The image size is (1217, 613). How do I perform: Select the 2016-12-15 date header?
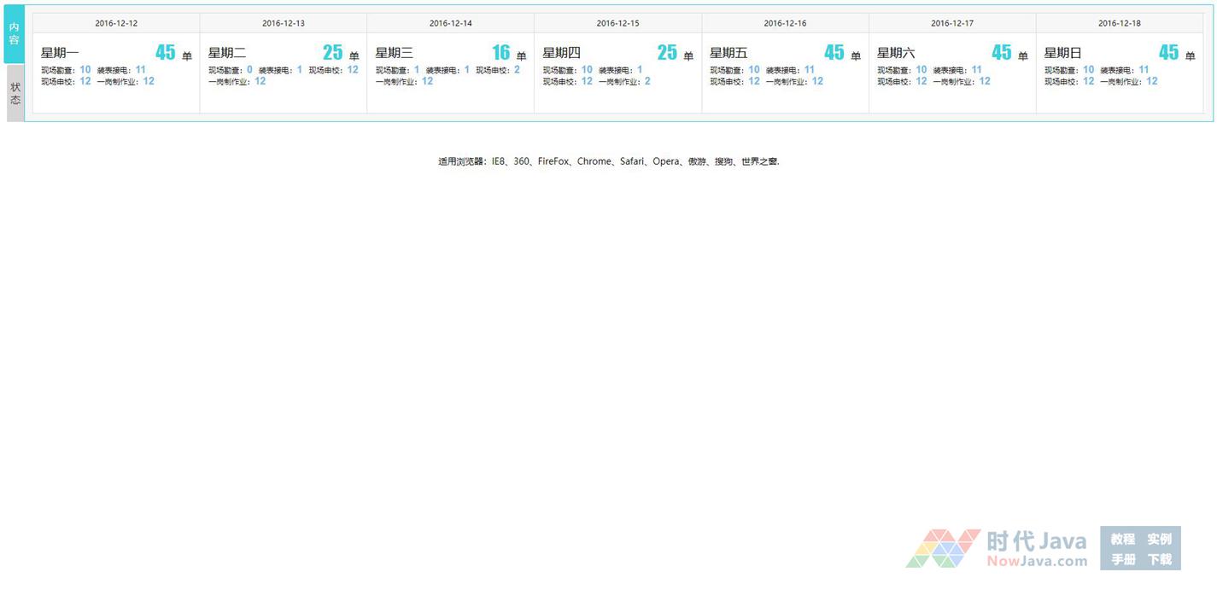[x=617, y=23]
